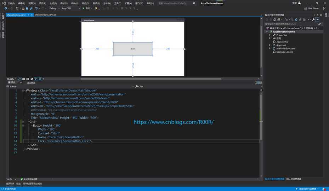This screenshot has width=329, height=191.
Task: Click the undo icon
Action: click(x=36, y=8)
